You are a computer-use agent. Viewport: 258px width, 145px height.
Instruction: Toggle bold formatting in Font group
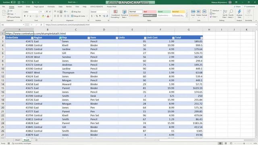click(x=25, y=16)
